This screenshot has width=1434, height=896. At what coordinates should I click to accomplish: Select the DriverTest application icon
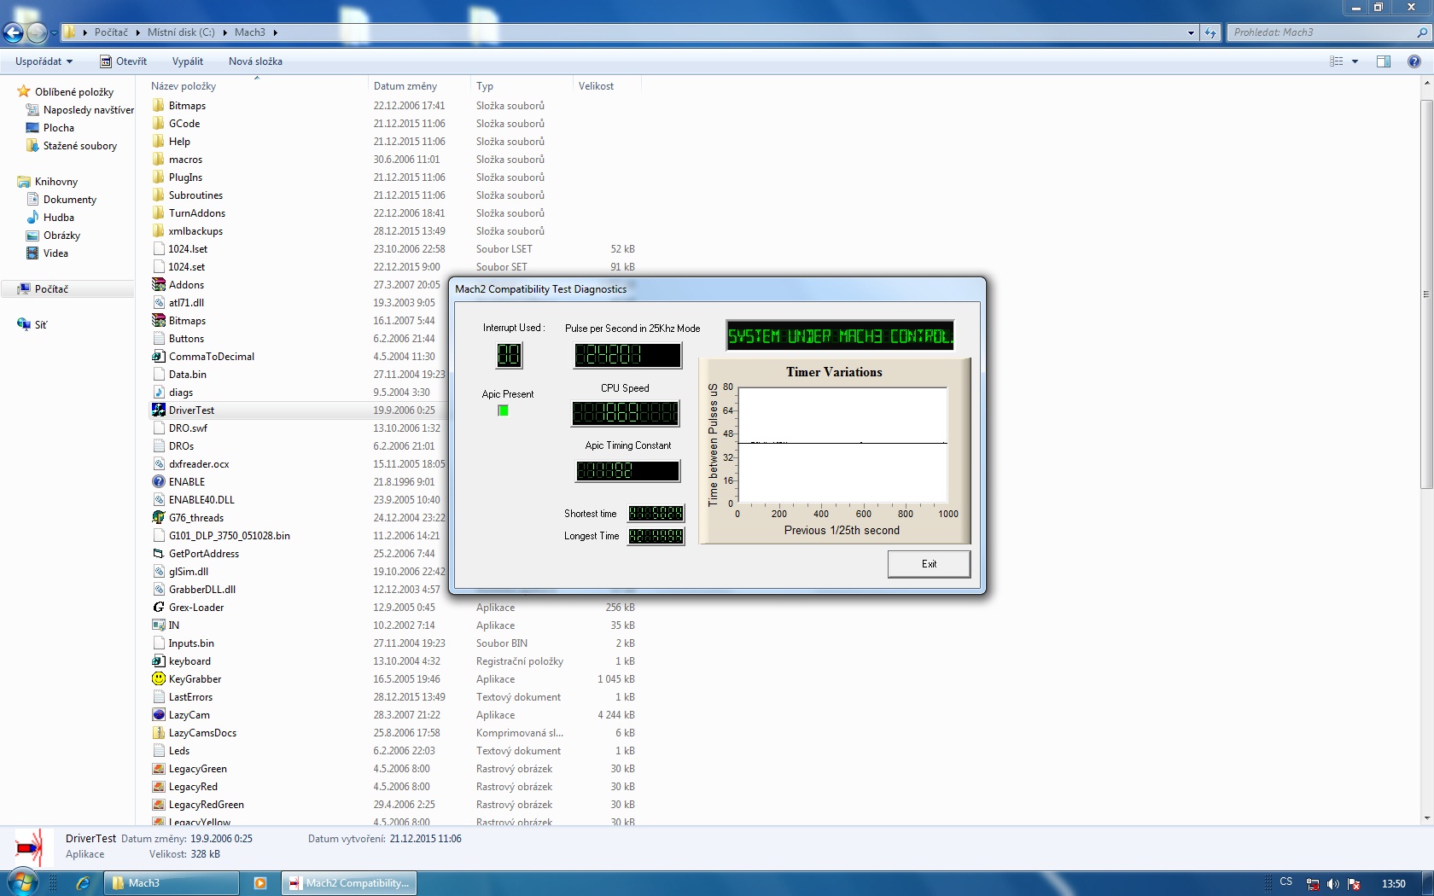(x=159, y=410)
